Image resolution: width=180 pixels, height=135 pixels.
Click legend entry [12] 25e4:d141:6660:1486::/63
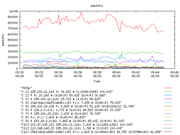(91, 132)
